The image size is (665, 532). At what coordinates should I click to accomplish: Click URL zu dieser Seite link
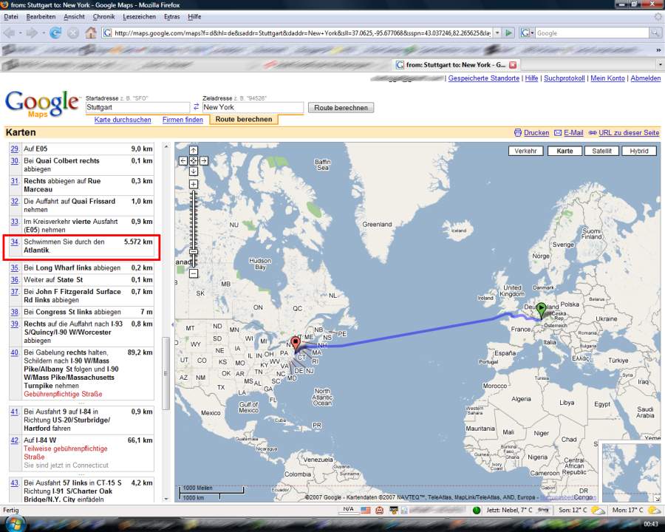click(x=629, y=133)
